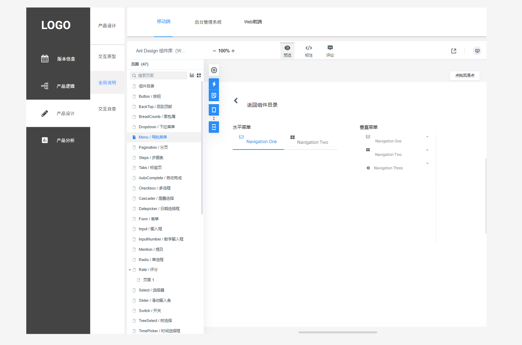
Task: Switch to the 后台管理系统 tab
Action: (x=208, y=22)
